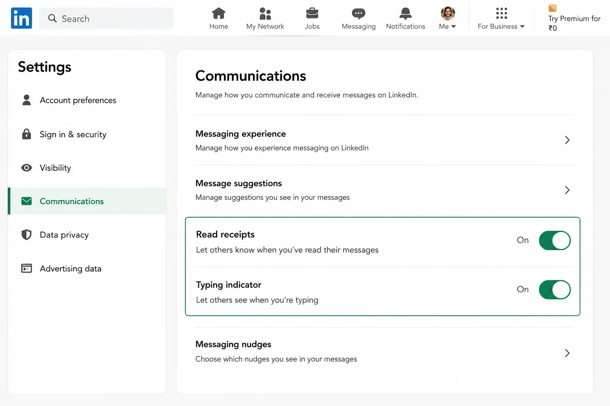Image resolution: width=610 pixels, height=406 pixels.
Task: Turn off Typing indicator toggle
Action: 554,289
